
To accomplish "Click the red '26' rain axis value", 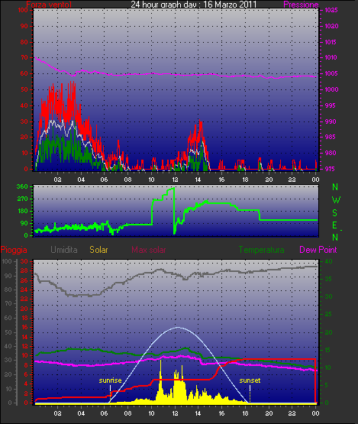I will pyautogui.click(x=24, y=280).
